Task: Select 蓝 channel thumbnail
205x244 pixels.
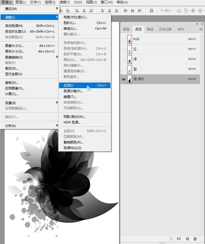Action: point(129,69)
